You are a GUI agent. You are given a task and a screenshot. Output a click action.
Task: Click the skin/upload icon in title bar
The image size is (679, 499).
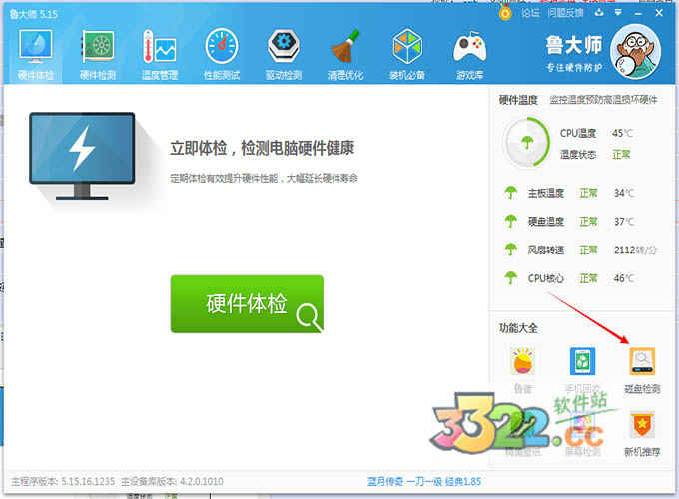coord(599,13)
